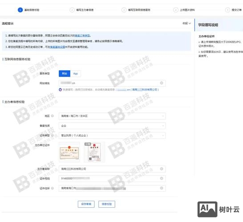
Task: Select 网站 service type
Action: [65, 74]
